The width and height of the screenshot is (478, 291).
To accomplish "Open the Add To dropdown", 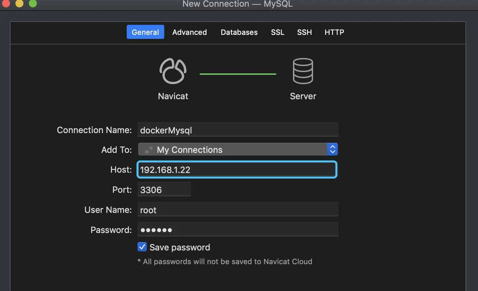I will [x=238, y=150].
